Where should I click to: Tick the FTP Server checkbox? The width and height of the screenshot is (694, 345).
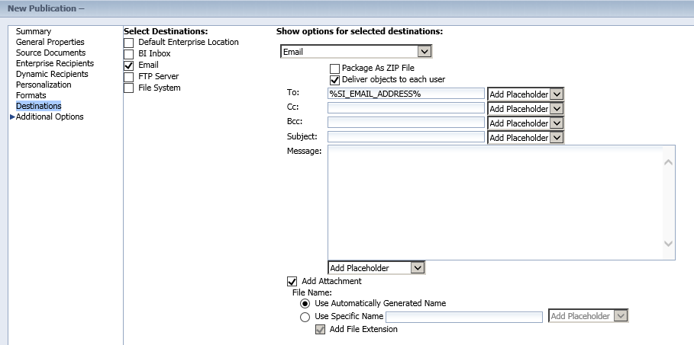coord(128,77)
